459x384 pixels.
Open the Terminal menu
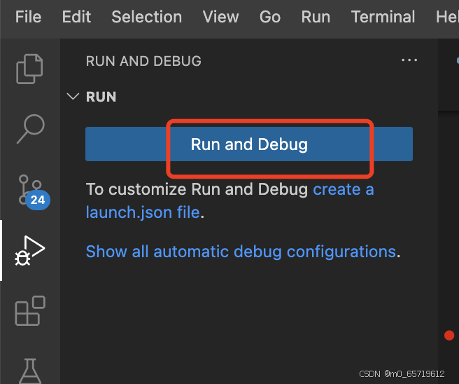pos(383,17)
